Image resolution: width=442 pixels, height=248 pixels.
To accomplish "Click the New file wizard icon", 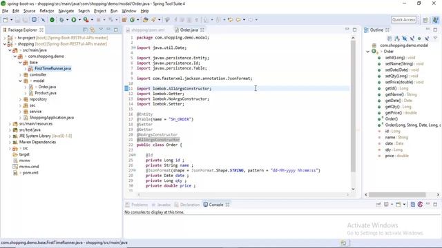I will coord(6,20).
